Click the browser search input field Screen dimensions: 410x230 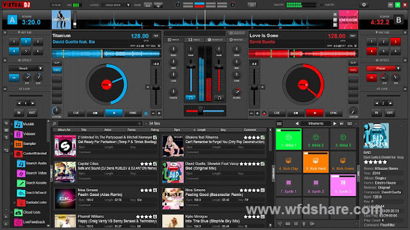click(x=101, y=123)
